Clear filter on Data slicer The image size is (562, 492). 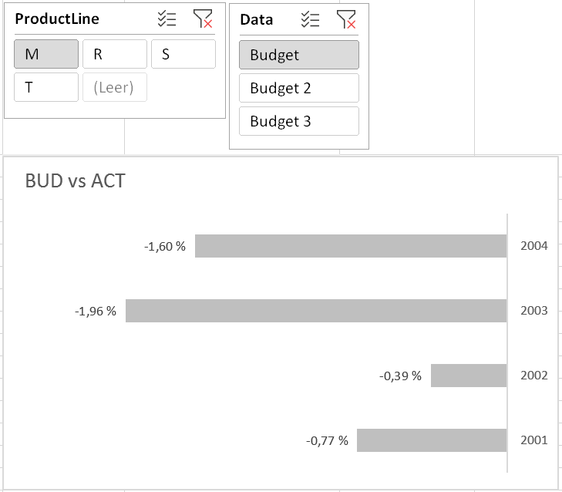click(x=346, y=19)
